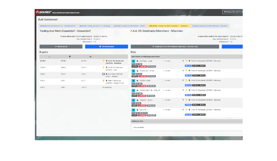The height and width of the screenshot is (161, 277).
Task: Inspect X2CrTi12 with the magnifier icon
Action: click(x=137, y=110)
